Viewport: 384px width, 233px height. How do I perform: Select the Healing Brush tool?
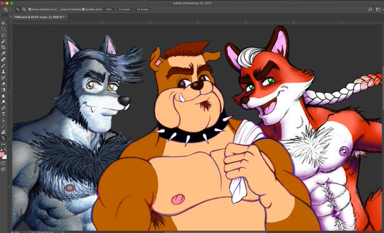pyautogui.click(x=3, y=59)
